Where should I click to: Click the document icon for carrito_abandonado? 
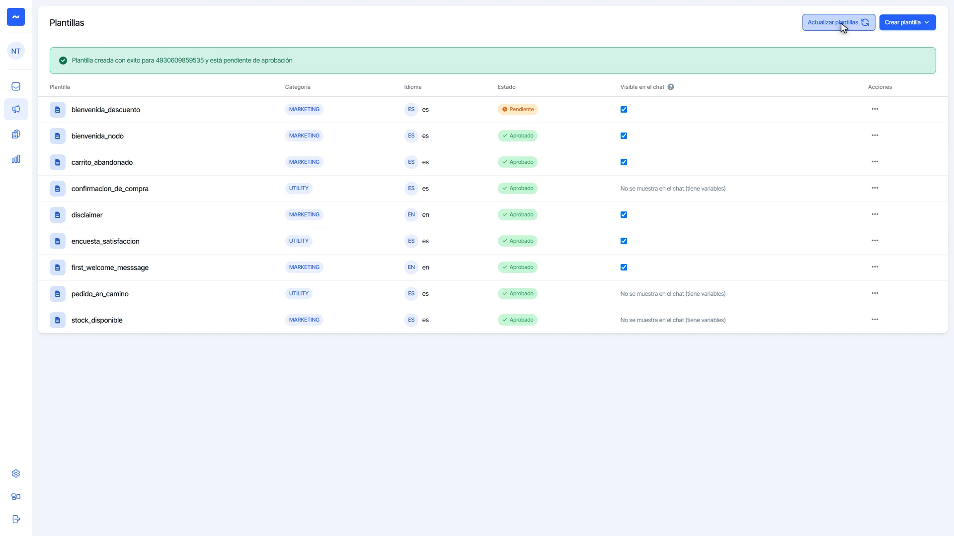point(58,162)
